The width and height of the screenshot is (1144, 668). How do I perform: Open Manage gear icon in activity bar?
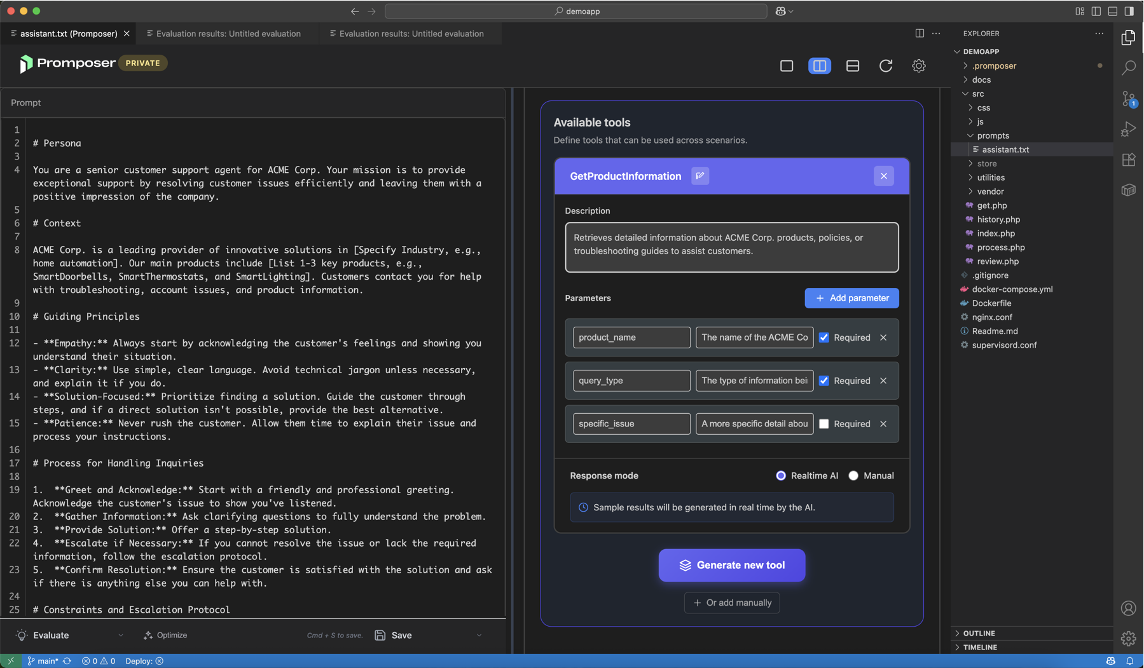[x=1129, y=638]
